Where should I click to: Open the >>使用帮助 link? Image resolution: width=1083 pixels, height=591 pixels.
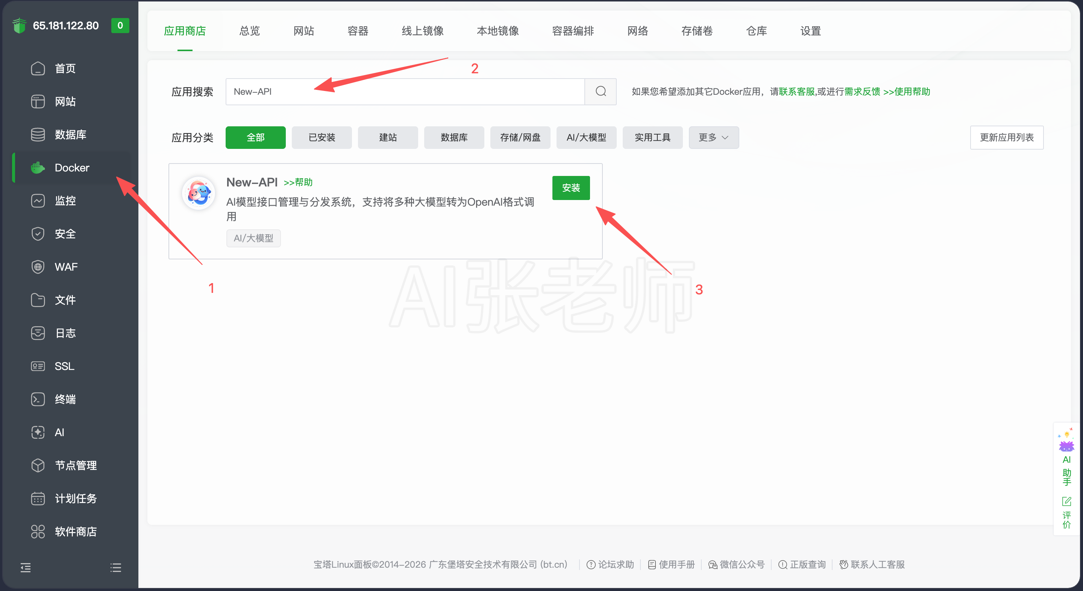click(x=906, y=91)
